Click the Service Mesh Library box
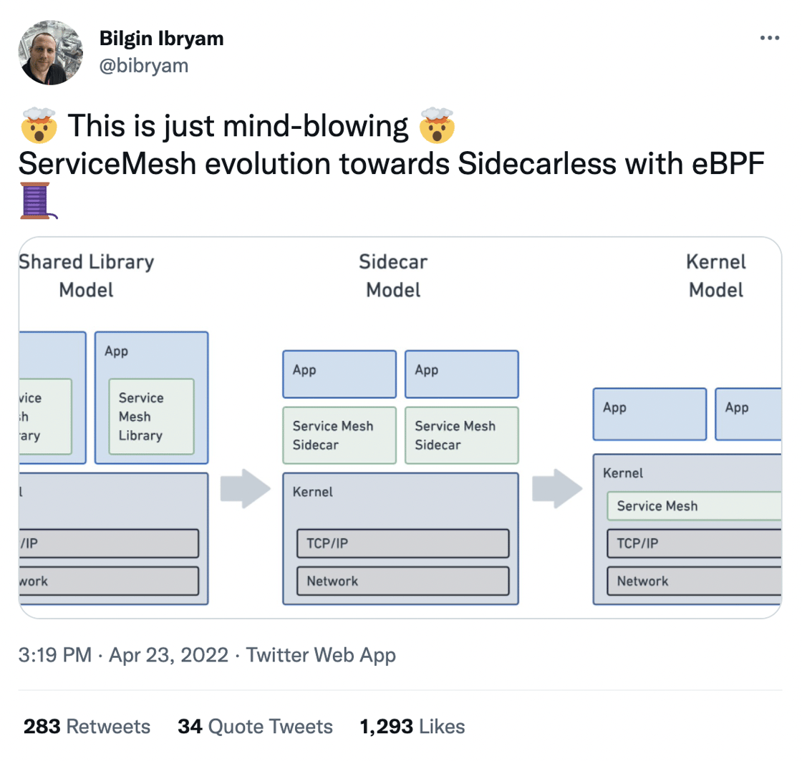The image size is (802, 761). [151, 416]
